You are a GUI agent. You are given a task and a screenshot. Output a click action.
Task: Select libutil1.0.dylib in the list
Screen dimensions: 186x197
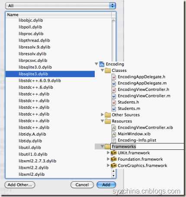(33, 154)
